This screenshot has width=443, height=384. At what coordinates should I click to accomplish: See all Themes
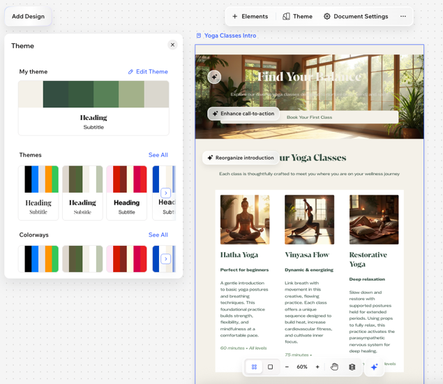click(x=158, y=155)
